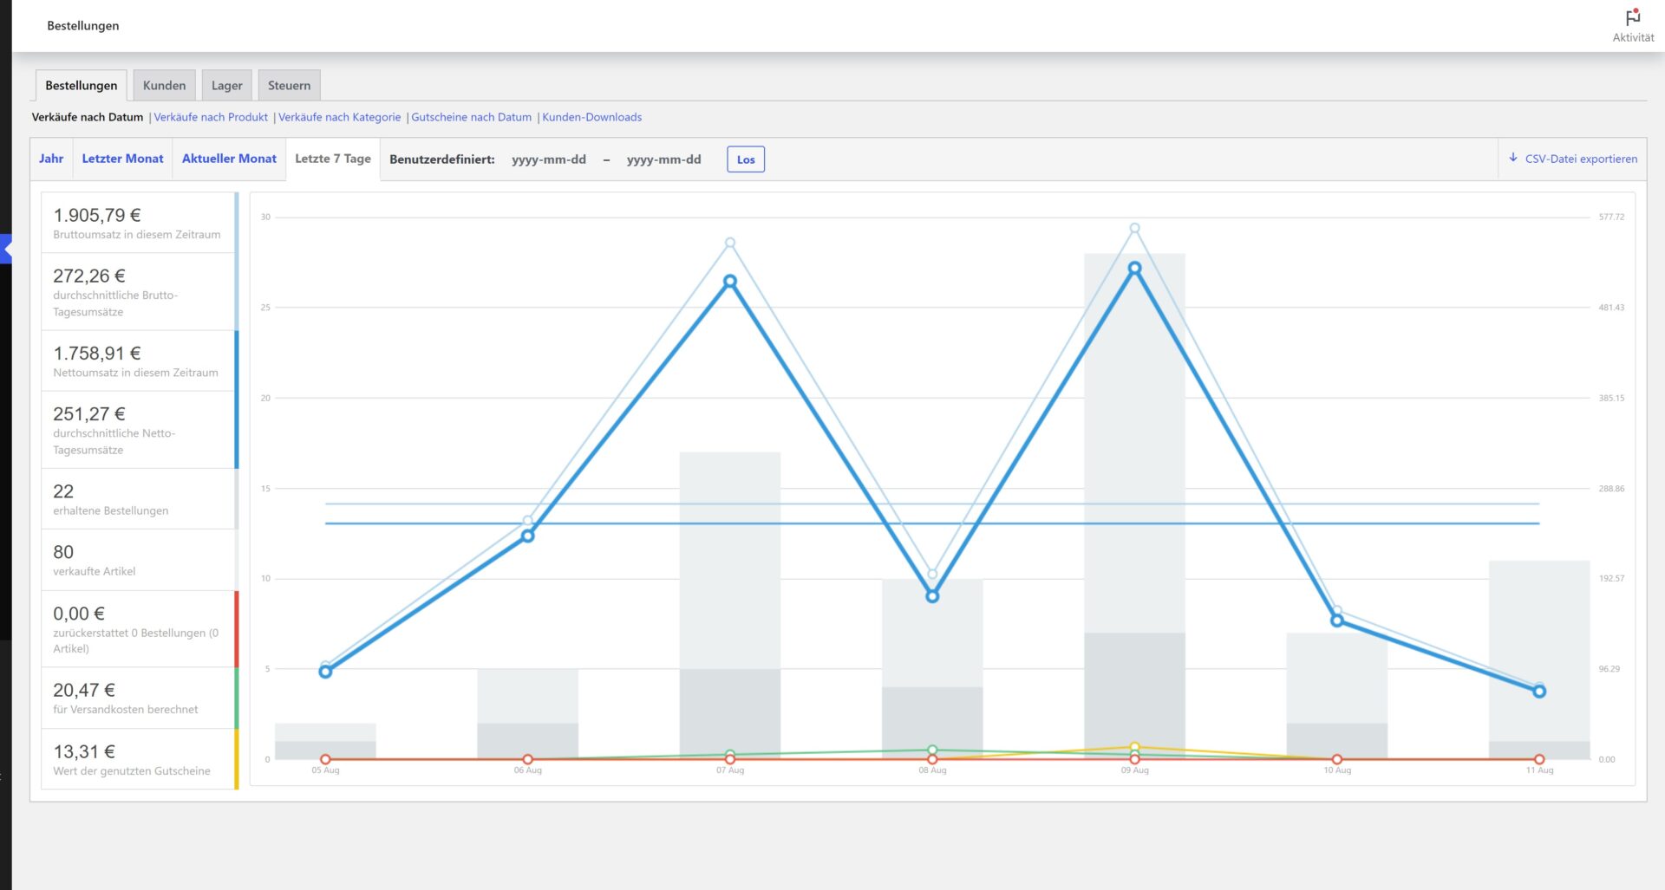Toggle the erhaltene Bestellungen stat box
This screenshot has height=890, width=1665.
point(134,499)
